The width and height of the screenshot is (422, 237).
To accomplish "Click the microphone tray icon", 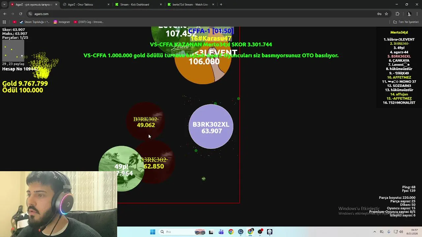I will pos(389,232).
